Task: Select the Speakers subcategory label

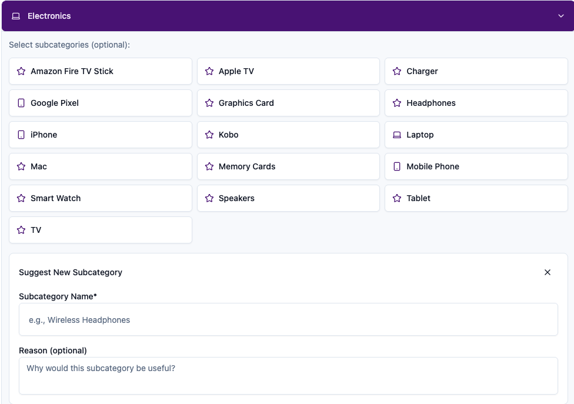Action: (x=236, y=198)
